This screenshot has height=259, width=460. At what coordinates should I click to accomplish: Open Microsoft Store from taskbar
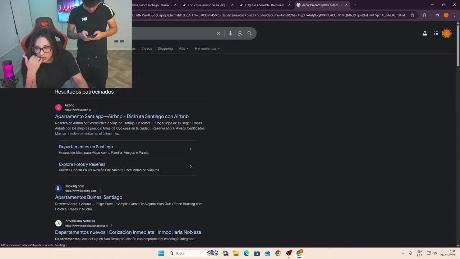point(257,253)
